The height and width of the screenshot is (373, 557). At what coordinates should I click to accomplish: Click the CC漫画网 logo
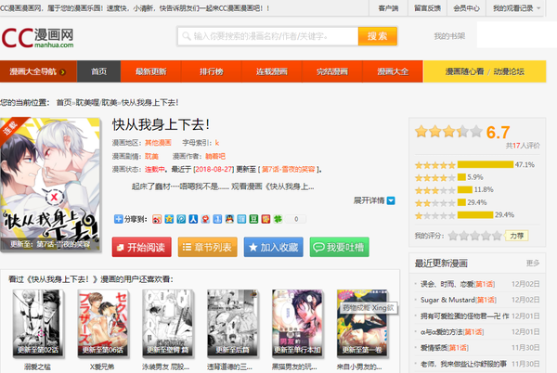click(x=38, y=38)
